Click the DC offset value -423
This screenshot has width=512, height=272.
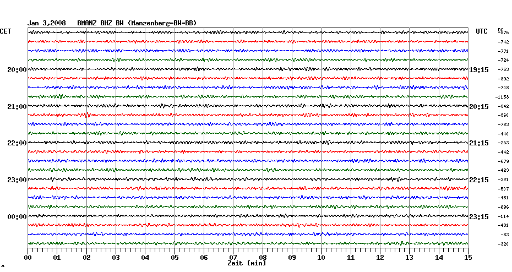pos(503,171)
